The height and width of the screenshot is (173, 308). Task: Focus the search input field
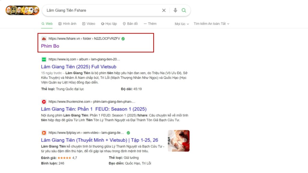[x=102, y=11]
